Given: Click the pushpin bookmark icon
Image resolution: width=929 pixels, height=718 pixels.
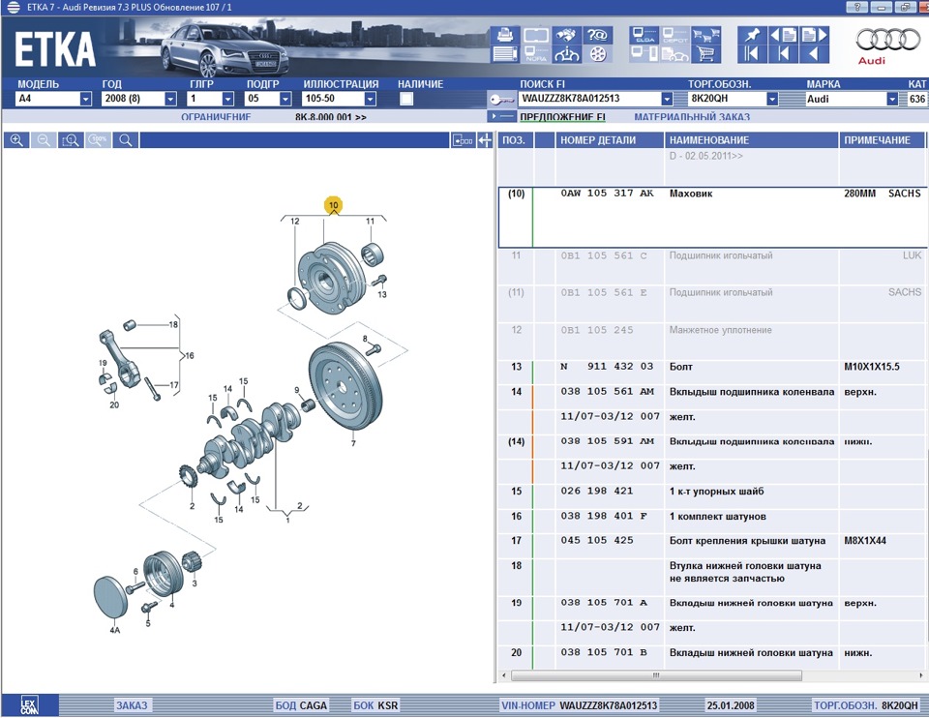Looking at the screenshot, I should coord(752,35).
